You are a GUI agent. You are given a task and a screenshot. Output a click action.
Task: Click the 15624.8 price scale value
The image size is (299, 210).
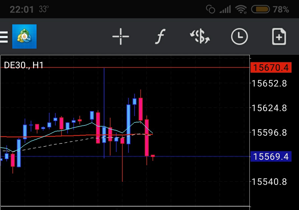(x=269, y=108)
